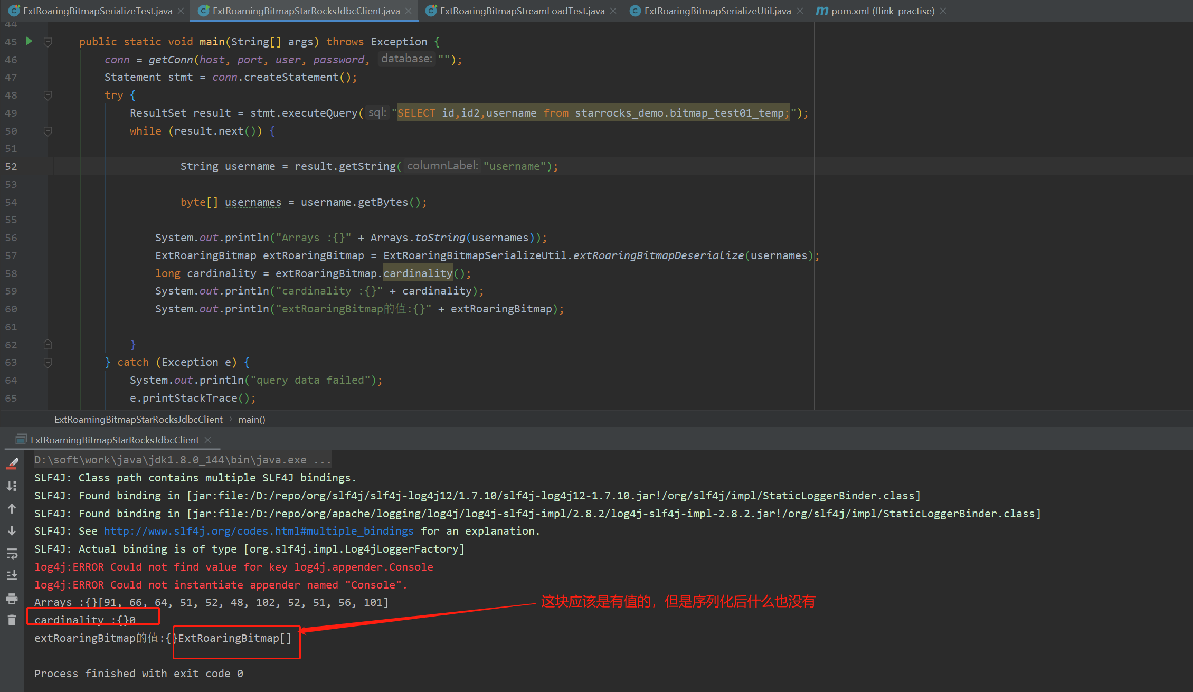Click the highlighter icon at top of console toolbar

13,463
